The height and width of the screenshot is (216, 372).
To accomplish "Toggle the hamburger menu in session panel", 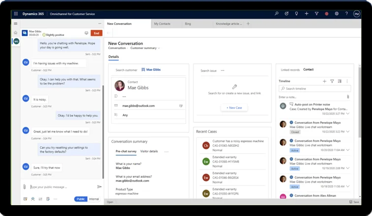I will (x=16, y=24).
